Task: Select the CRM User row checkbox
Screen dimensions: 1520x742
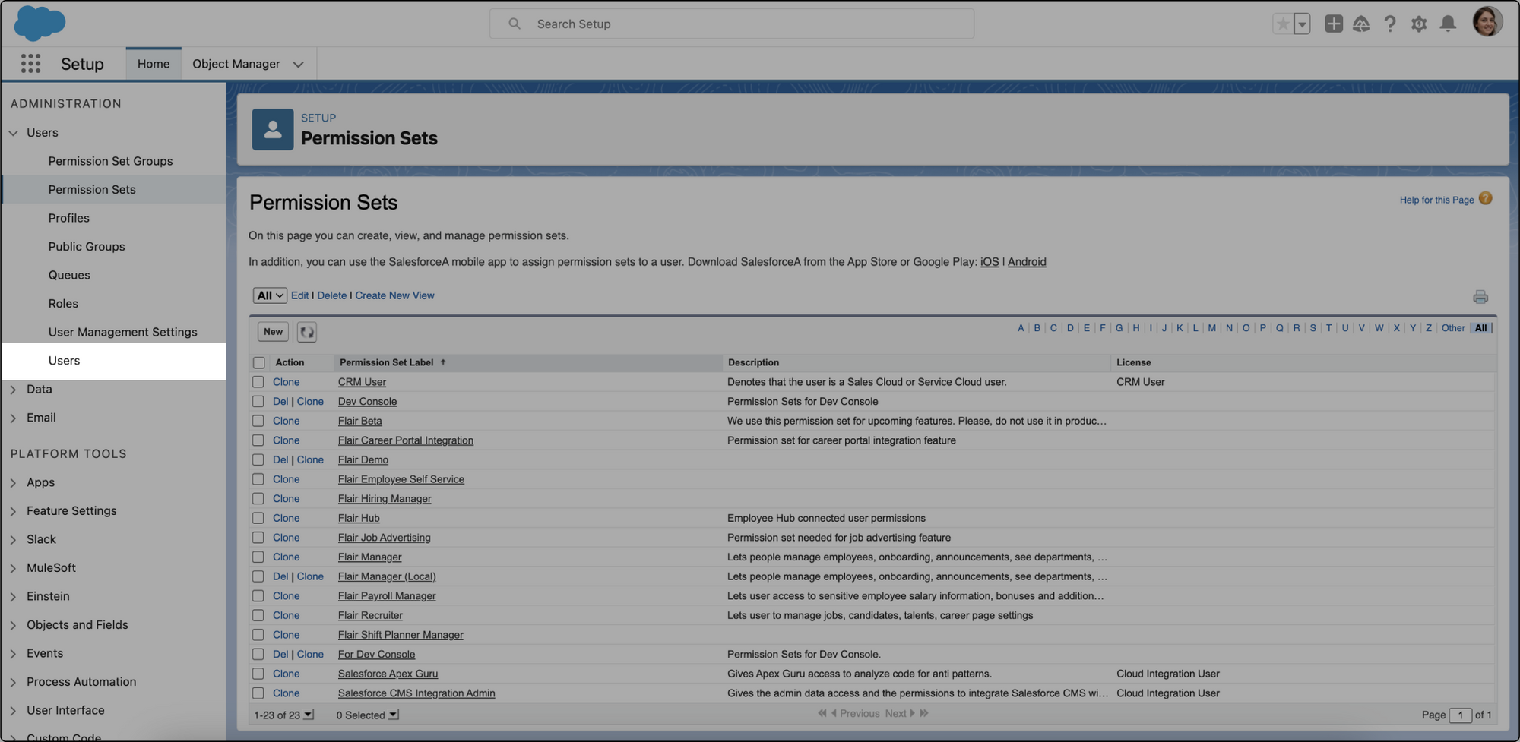Action: [258, 382]
